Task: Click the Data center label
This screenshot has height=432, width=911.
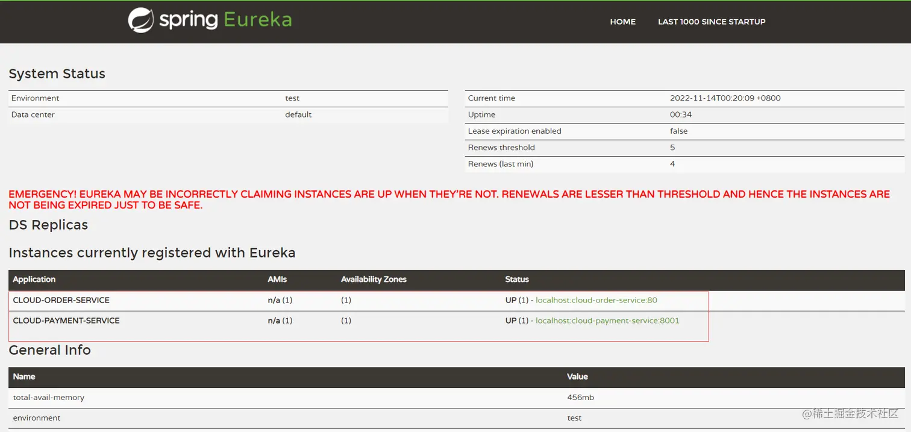Action: (x=33, y=114)
